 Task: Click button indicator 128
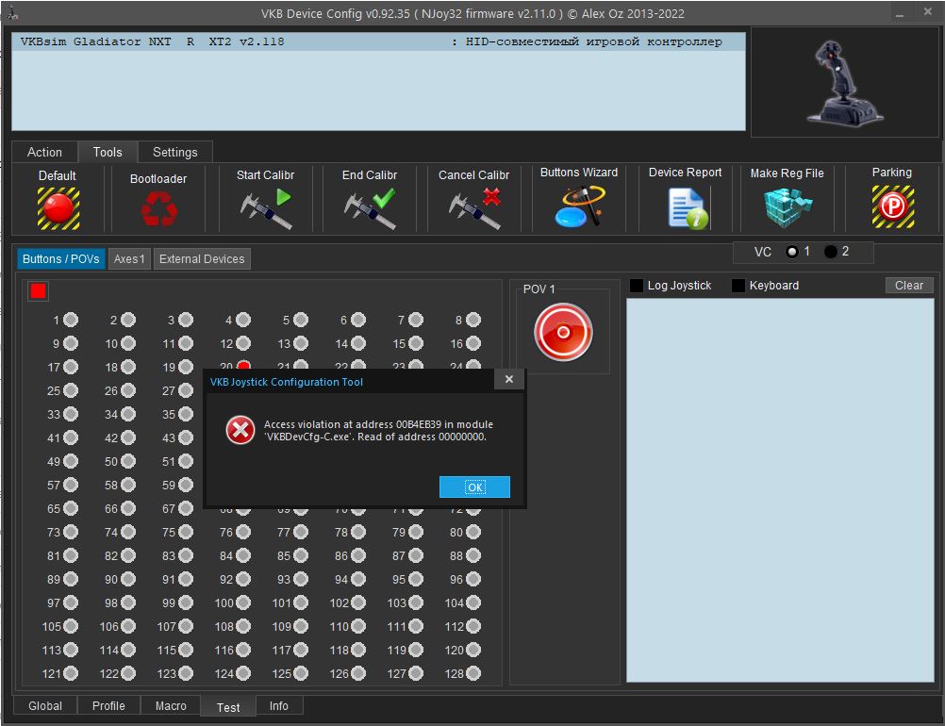(473, 673)
